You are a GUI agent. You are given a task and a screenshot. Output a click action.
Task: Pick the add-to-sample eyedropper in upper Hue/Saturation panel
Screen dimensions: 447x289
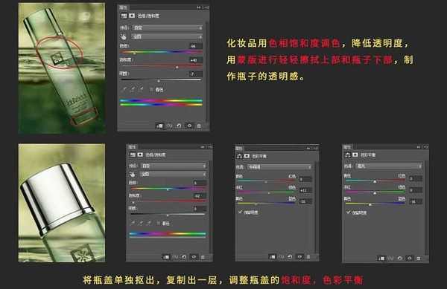133,89
